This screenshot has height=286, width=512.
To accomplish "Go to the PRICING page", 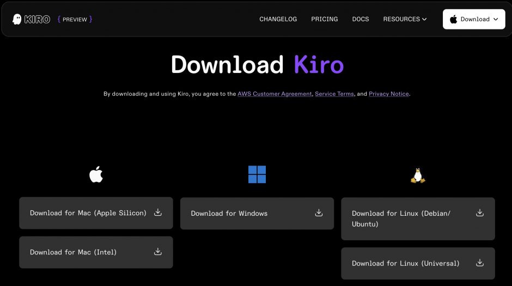I will pos(324,19).
